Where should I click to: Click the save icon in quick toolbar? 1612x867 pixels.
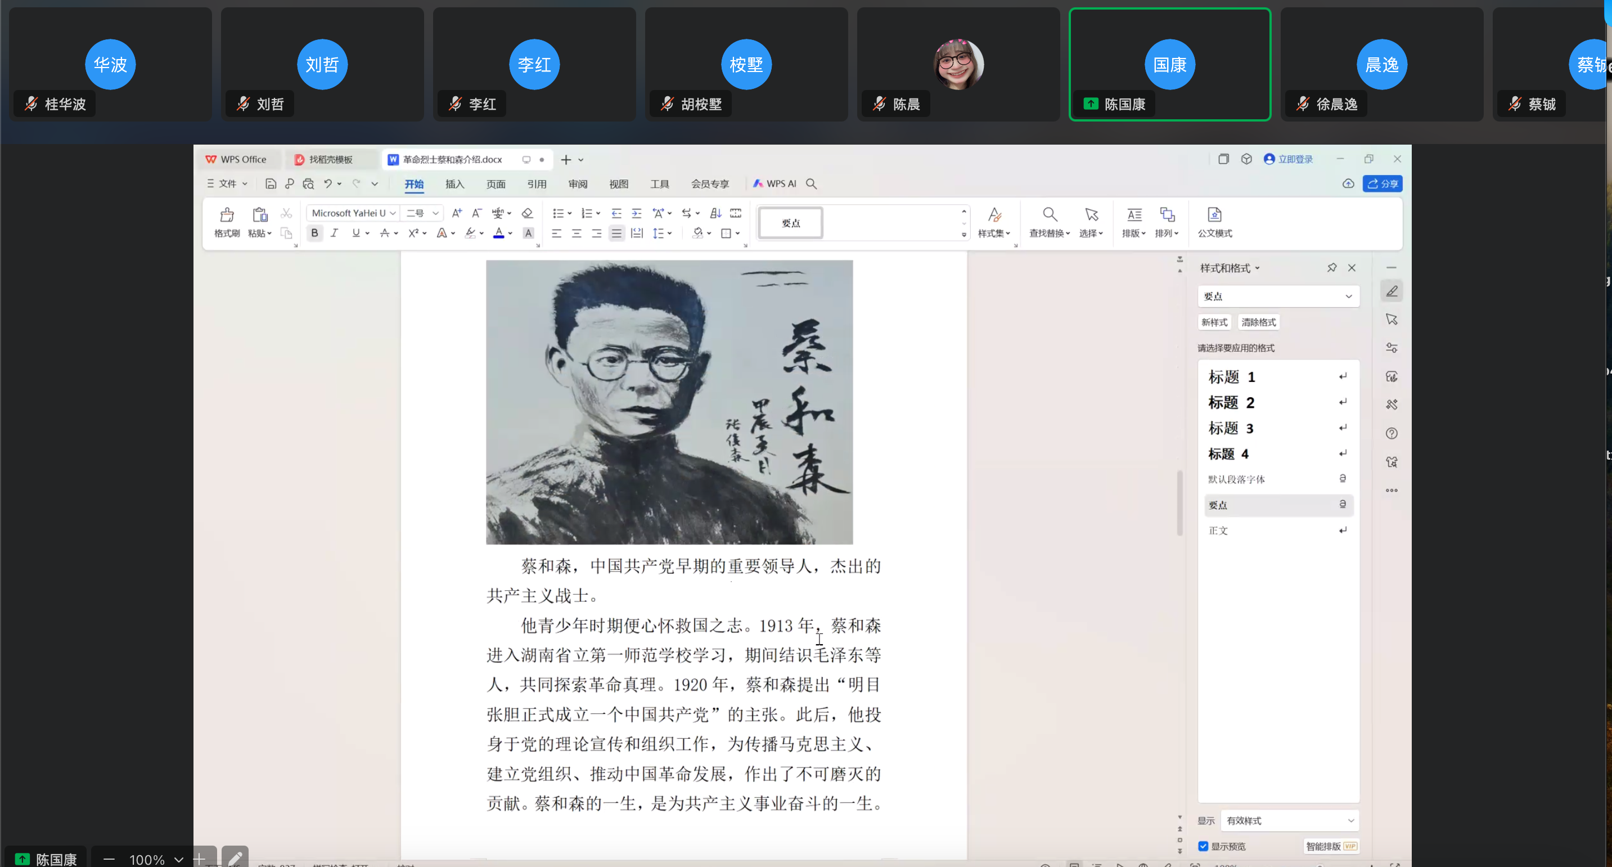(x=271, y=183)
